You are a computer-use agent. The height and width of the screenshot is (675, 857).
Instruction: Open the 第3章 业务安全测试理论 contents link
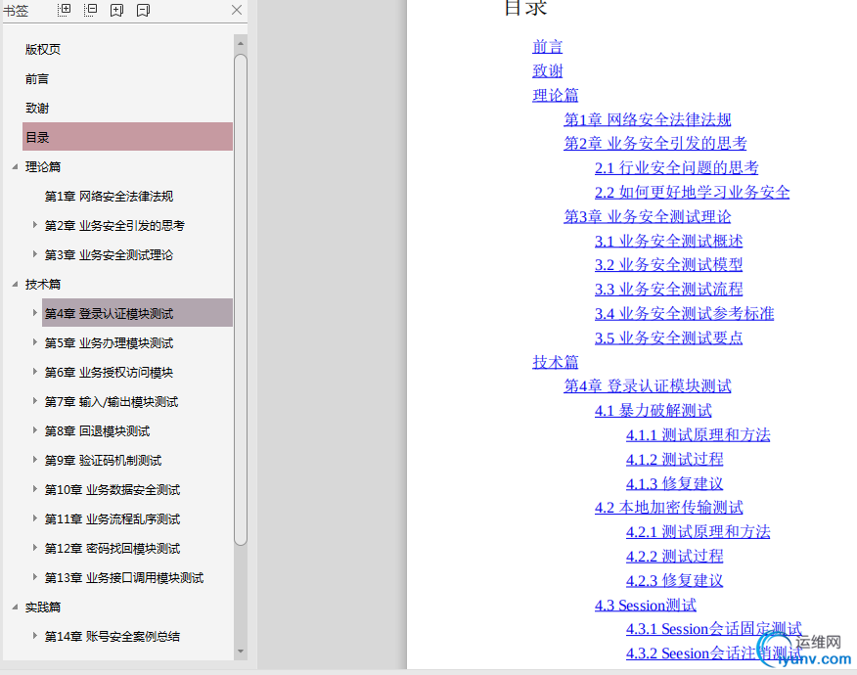[x=648, y=216]
